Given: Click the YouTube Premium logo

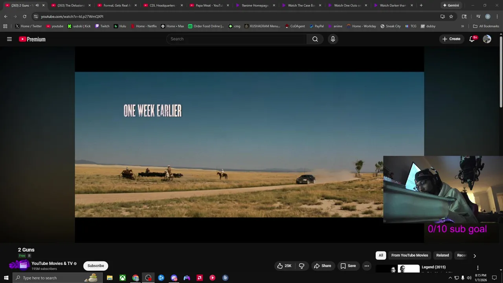Looking at the screenshot, I should tap(32, 39).
